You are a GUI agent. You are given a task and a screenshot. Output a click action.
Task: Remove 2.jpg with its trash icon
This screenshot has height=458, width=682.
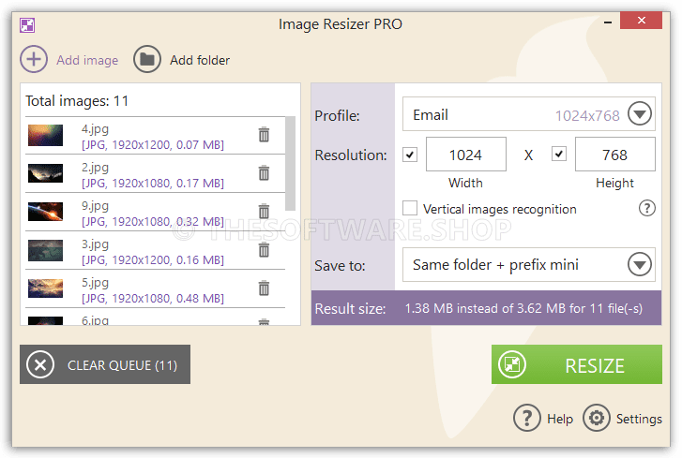pos(264,172)
